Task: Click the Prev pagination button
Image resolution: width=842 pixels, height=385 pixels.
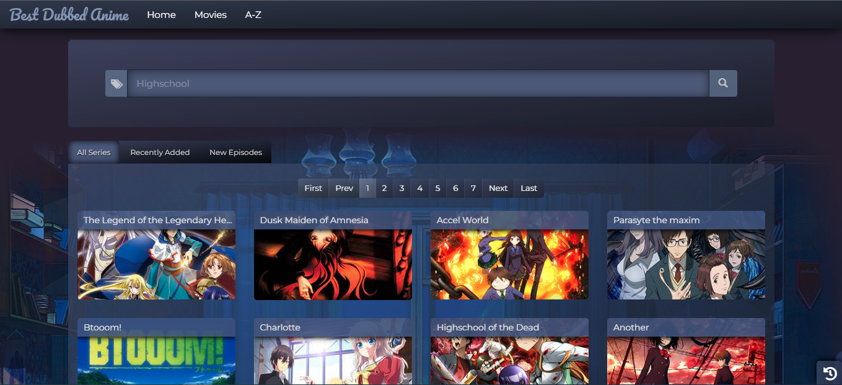Action: tap(344, 188)
